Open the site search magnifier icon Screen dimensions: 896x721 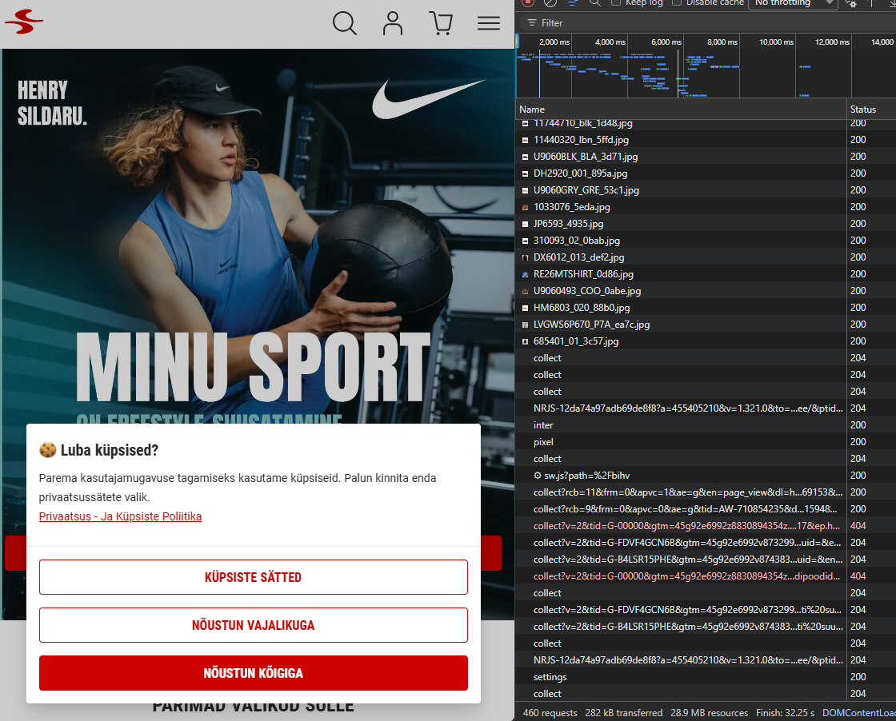(345, 23)
